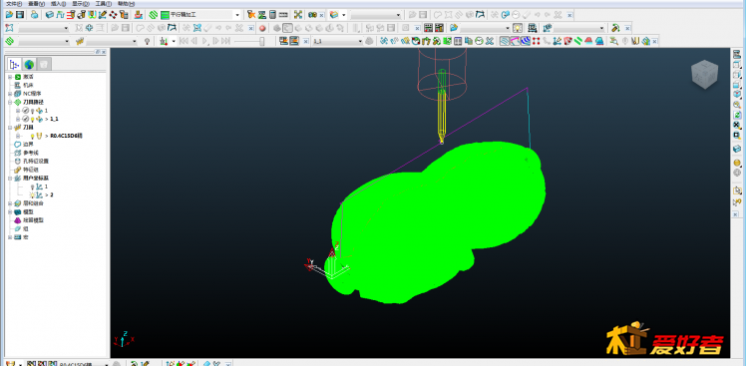
Task: Toggle light bulb of tool R0.4C15D6
Action: [x=33, y=136]
